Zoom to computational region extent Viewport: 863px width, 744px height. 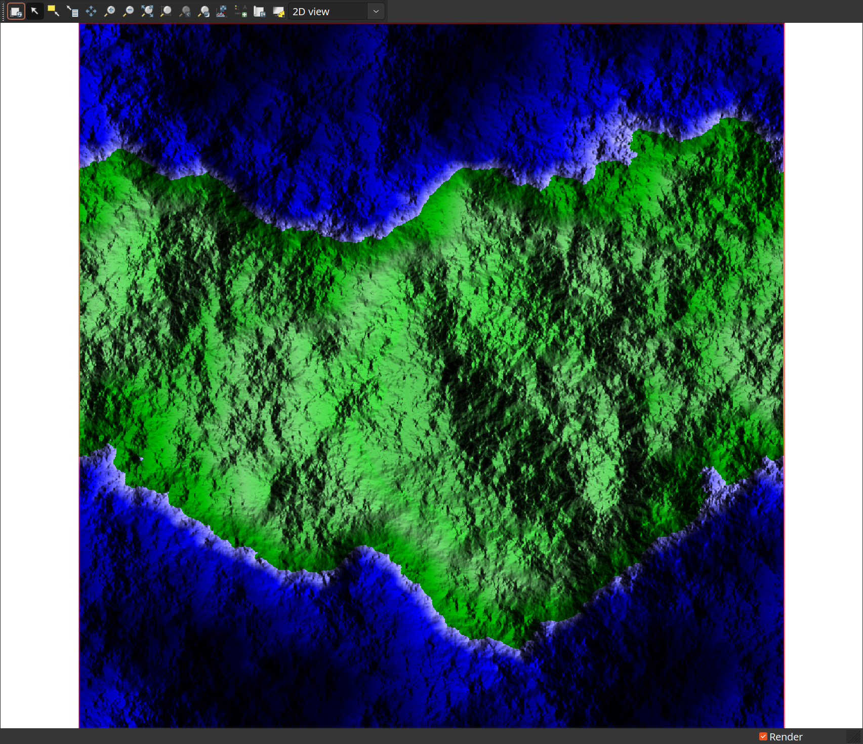pyautogui.click(x=166, y=12)
